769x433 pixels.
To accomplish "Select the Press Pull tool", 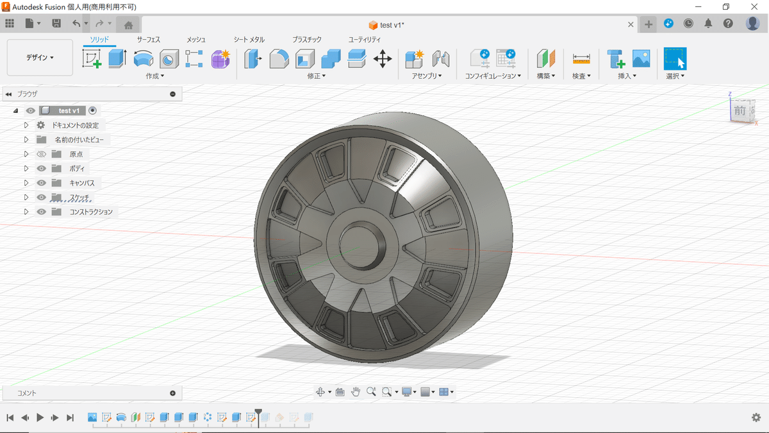I will 254,59.
